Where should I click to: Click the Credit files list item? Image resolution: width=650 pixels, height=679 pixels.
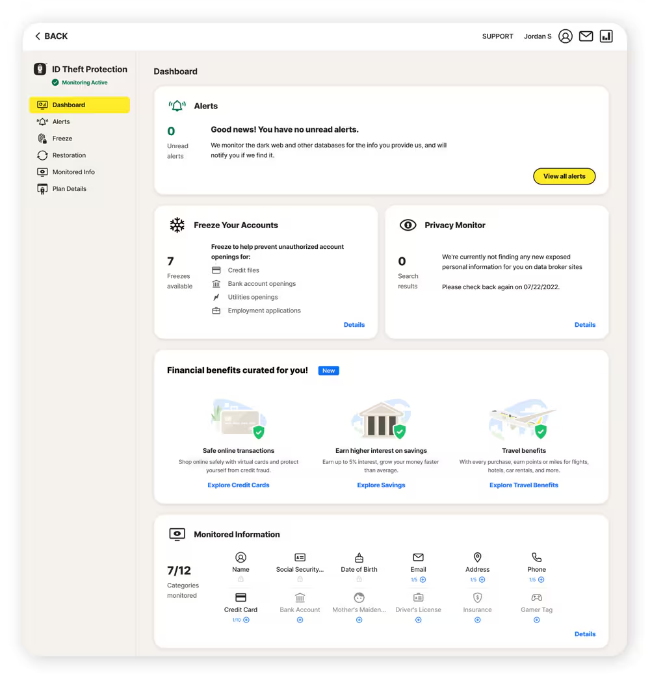point(235,270)
